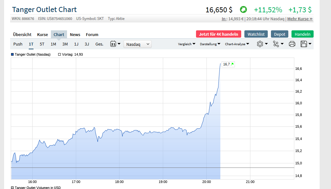Switch to the Übersicht tab

pos(22,34)
